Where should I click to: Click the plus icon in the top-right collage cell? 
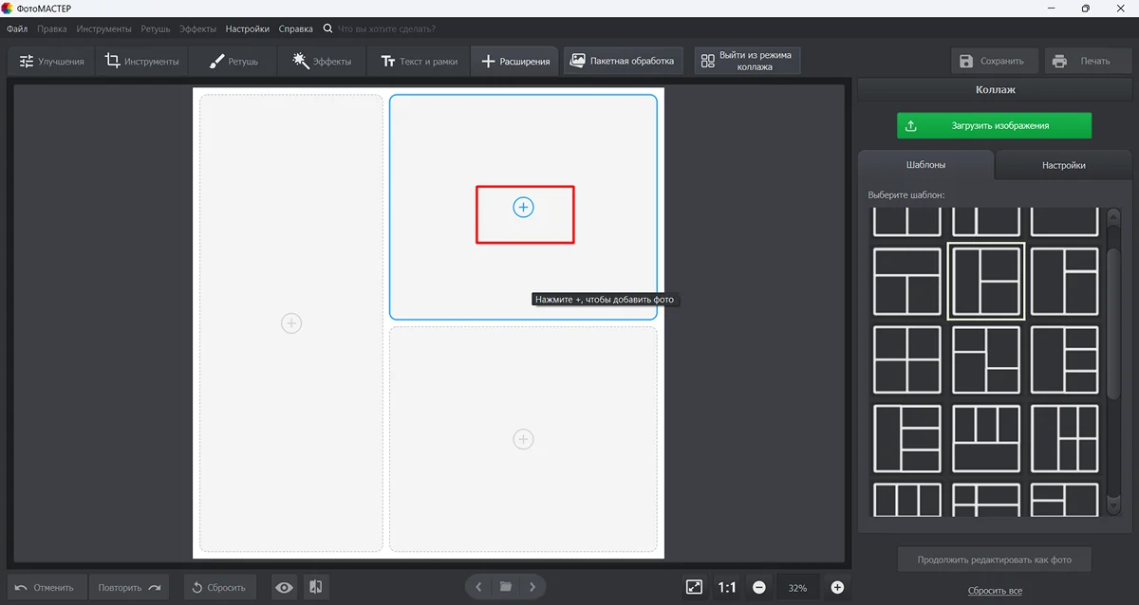pyautogui.click(x=523, y=208)
